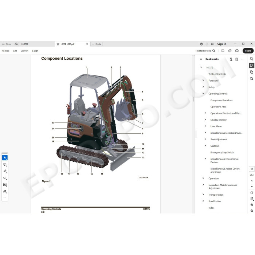Collapse the Operating Controls bookmark
This screenshot has width=255, height=255.
point(203,93)
